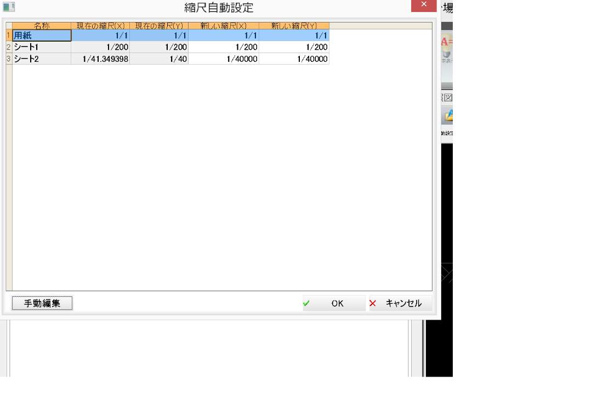Click the 現在の縮尺(X) column header
This screenshot has height=393, width=592.
point(100,26)
